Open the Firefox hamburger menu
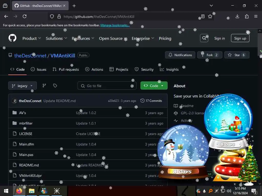 (256, 16)
